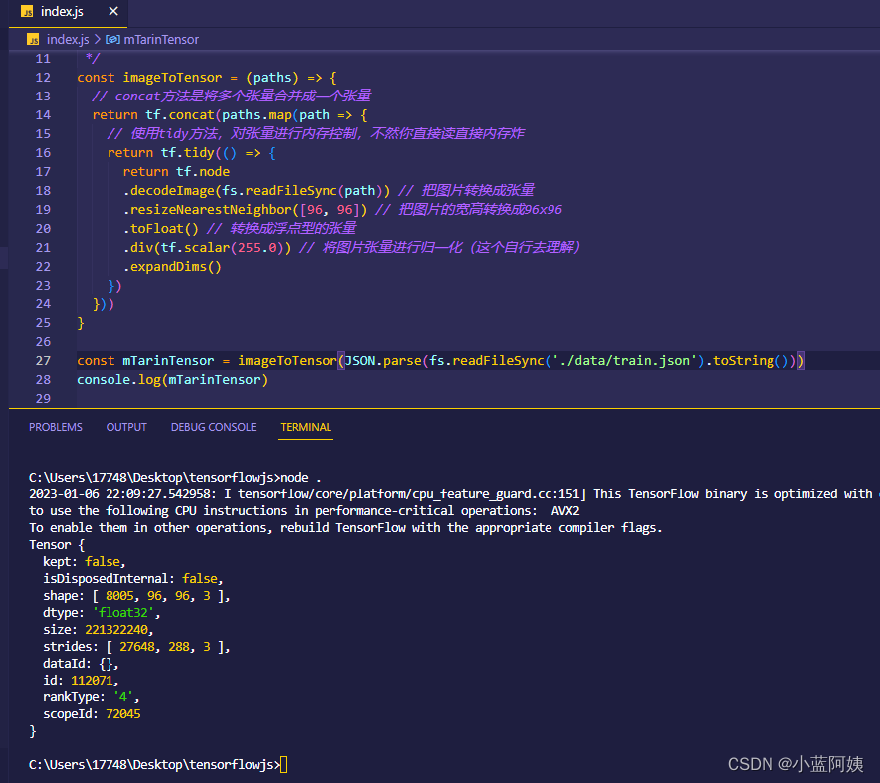Click .expandDims() on line 22
Viewport: 880px width, 783px height.
tap(172, 267)
